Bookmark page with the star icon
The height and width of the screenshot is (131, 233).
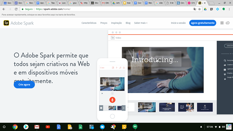pyautogui.click(x=199, y=9)
